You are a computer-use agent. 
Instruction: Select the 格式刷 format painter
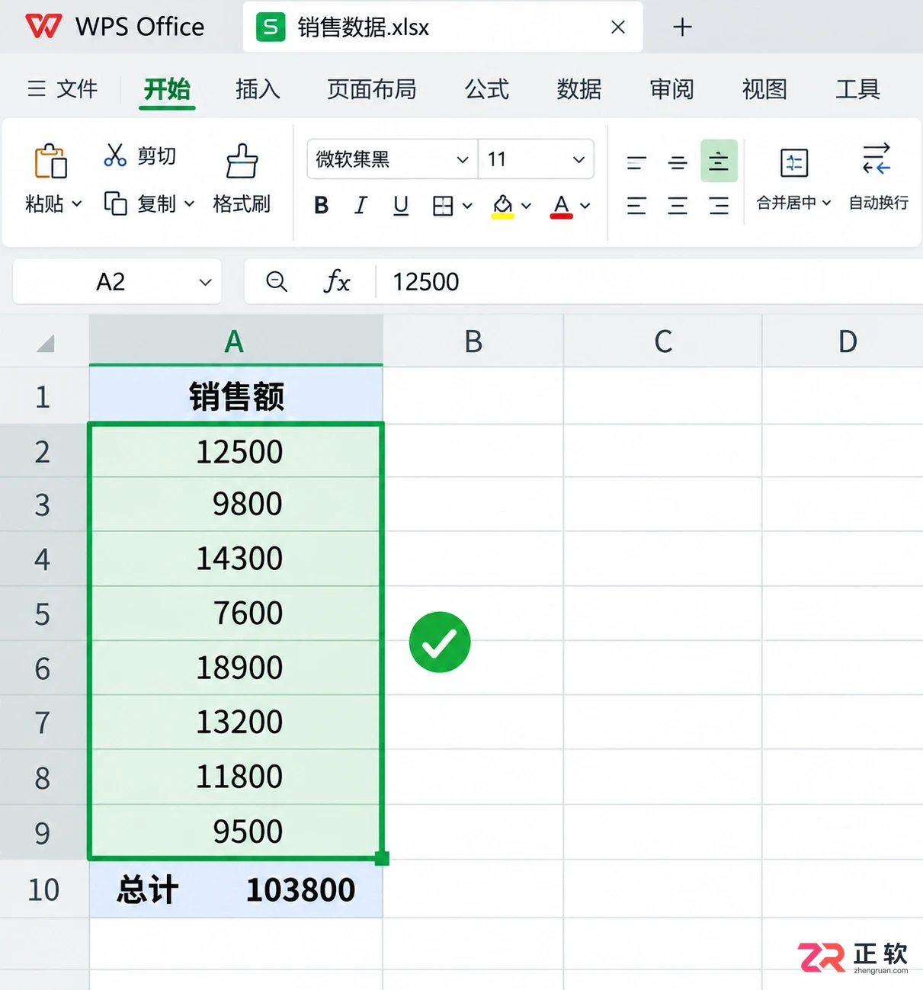point(242,179)
